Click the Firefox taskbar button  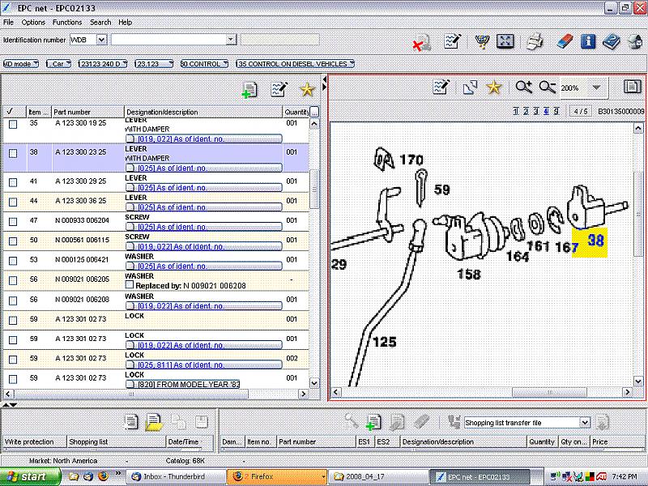point(277,476)
